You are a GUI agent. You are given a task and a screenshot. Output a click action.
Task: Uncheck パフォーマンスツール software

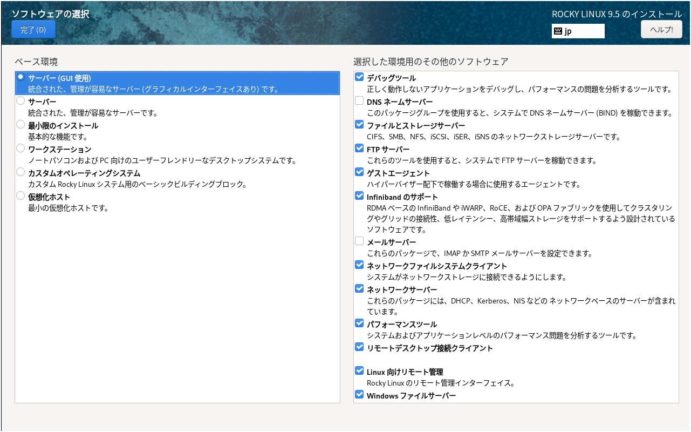click(x=359, y=323)
